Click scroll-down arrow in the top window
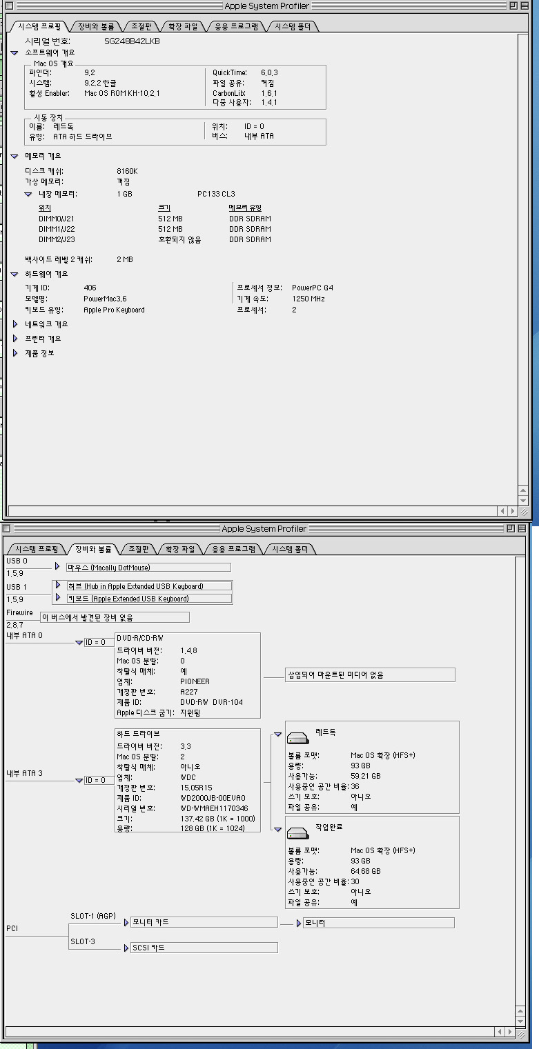539x1049 pixels. (523, 499)
